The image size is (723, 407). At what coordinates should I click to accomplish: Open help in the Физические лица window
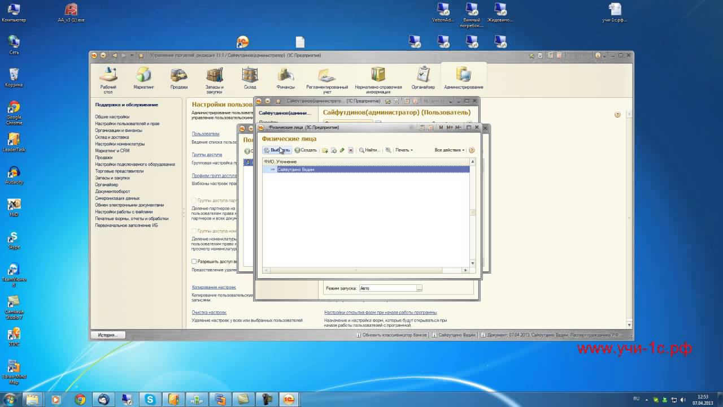pyautogui.click(x=472, y=150)
